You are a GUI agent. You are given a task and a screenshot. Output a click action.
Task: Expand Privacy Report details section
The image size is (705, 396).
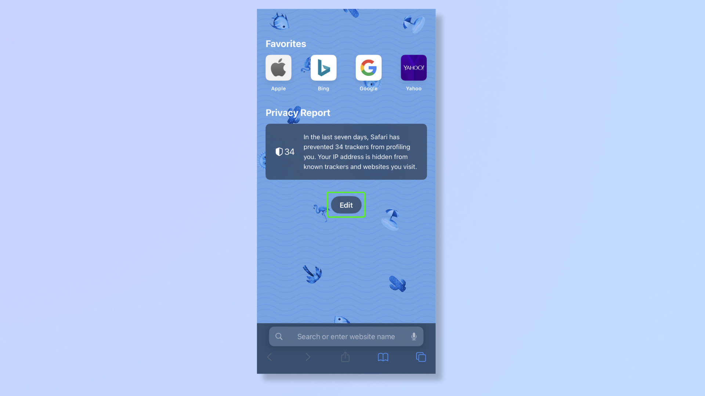346,151
